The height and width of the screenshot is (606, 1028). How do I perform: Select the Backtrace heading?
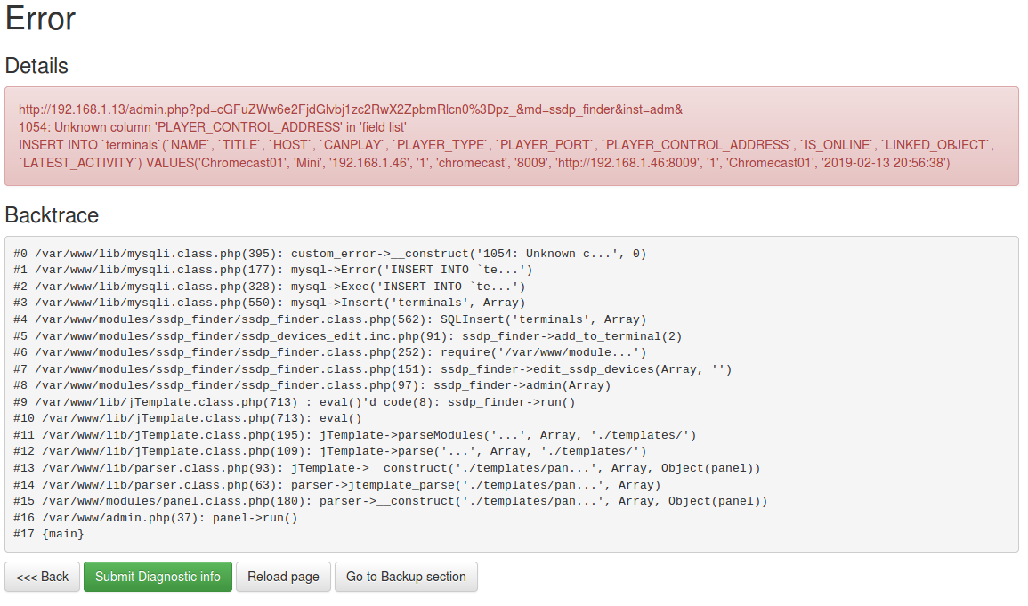(52, 214)
